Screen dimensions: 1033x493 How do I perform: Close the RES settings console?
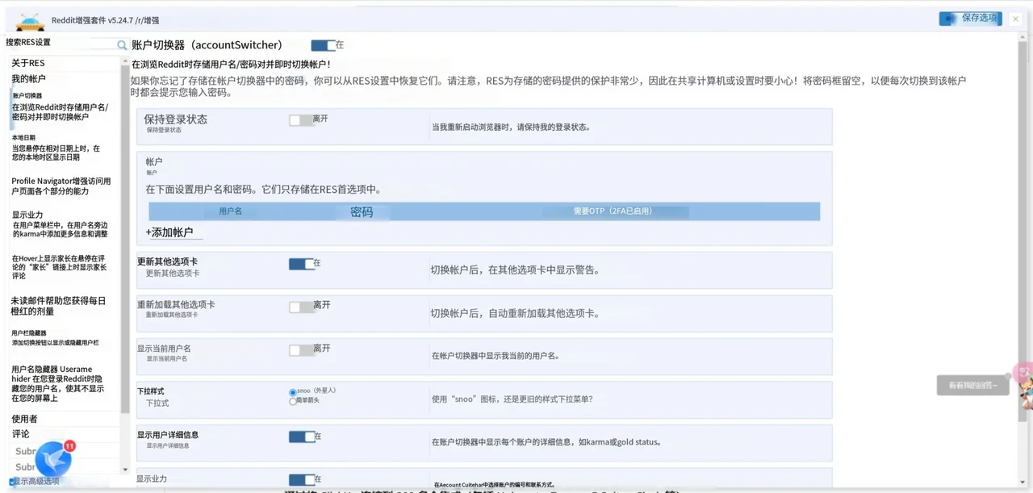[x=1015, y=19]
